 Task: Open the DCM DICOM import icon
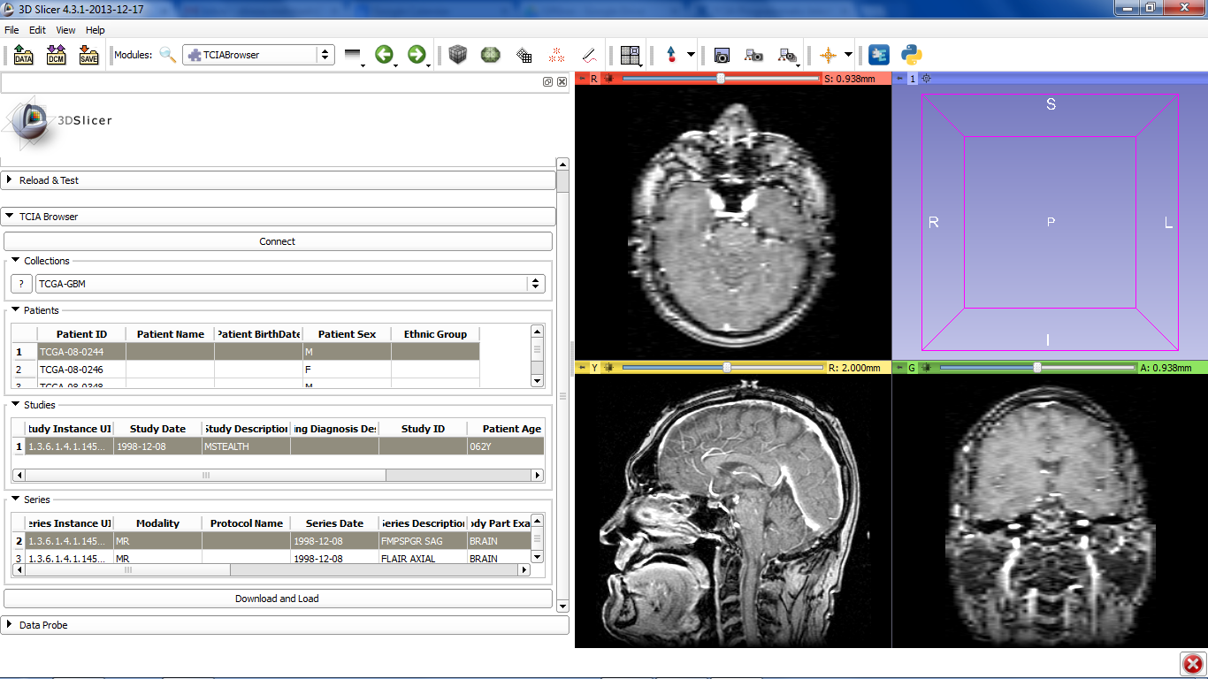click(x=56, y=55)
